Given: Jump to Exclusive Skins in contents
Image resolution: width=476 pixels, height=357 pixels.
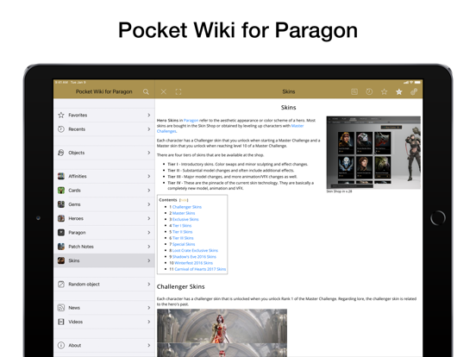Looking at the screenshot, I should (185, 219).
